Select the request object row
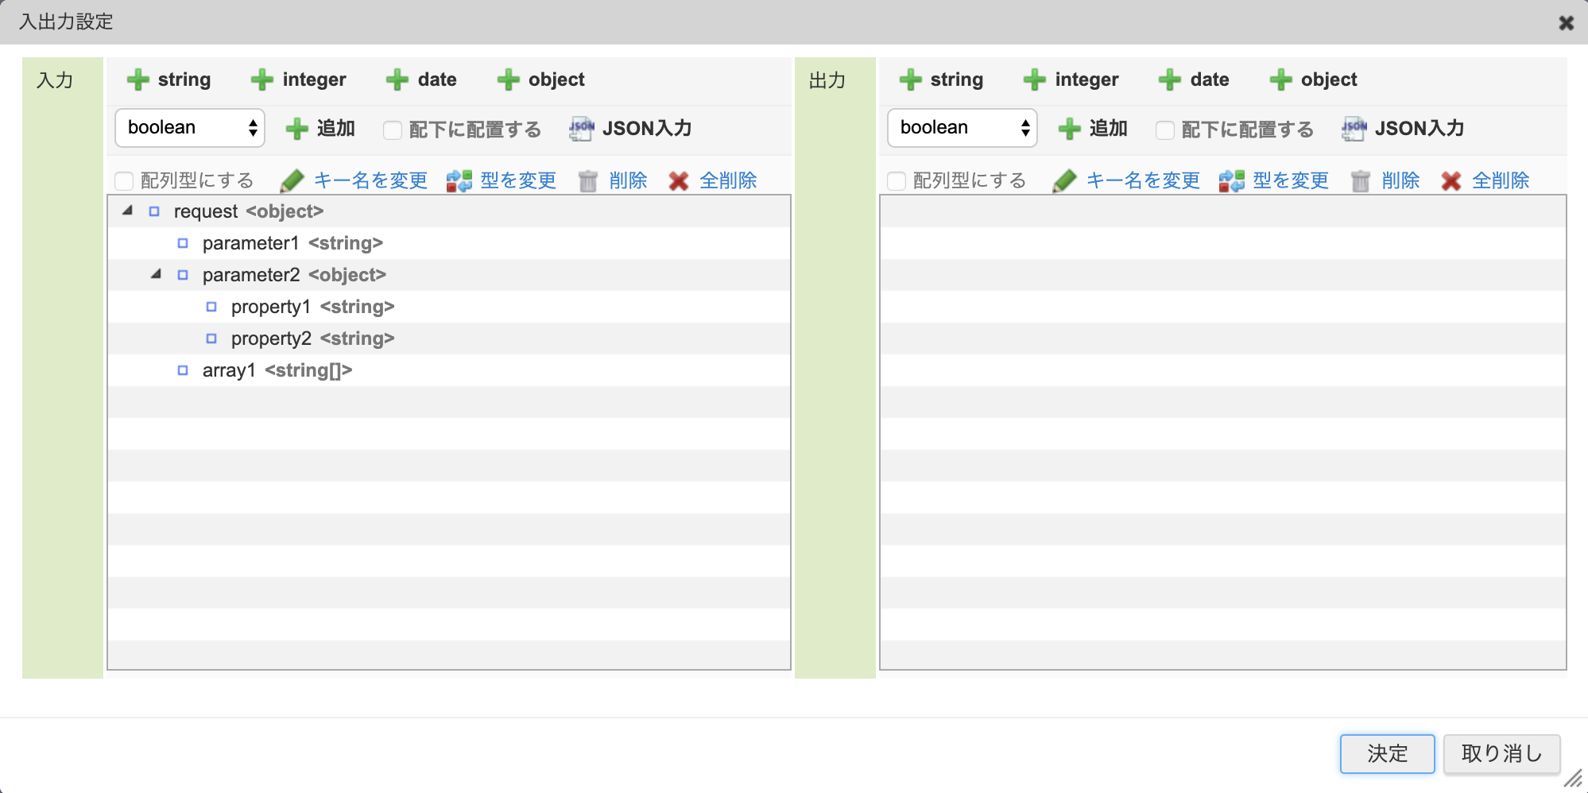The image size is (1588, 793). (449, 211)
